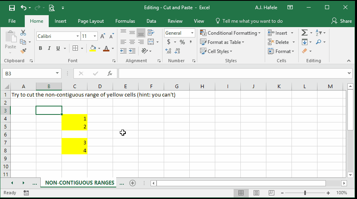The width and height of the screenshot is (357, 199).
Task: Click Insert Function fx icon
Action: pyautogui.click(x=110, y=73)
